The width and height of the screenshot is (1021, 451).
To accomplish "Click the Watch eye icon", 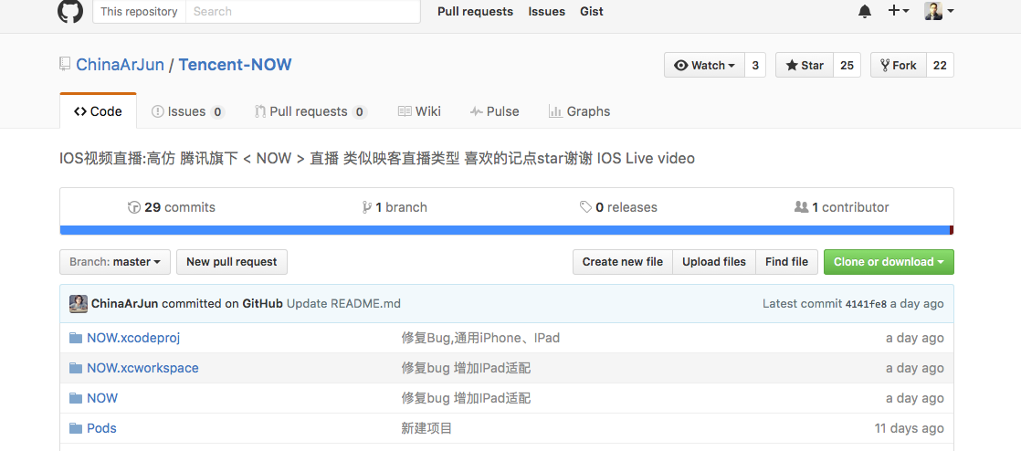I will coord(681,65).
